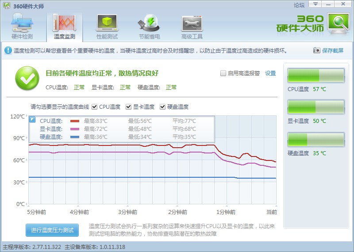Start the 进行温度压力测试 stress test
Image resolution: width=354 pixels, height=252 pixels.
(x=52, y=230)
